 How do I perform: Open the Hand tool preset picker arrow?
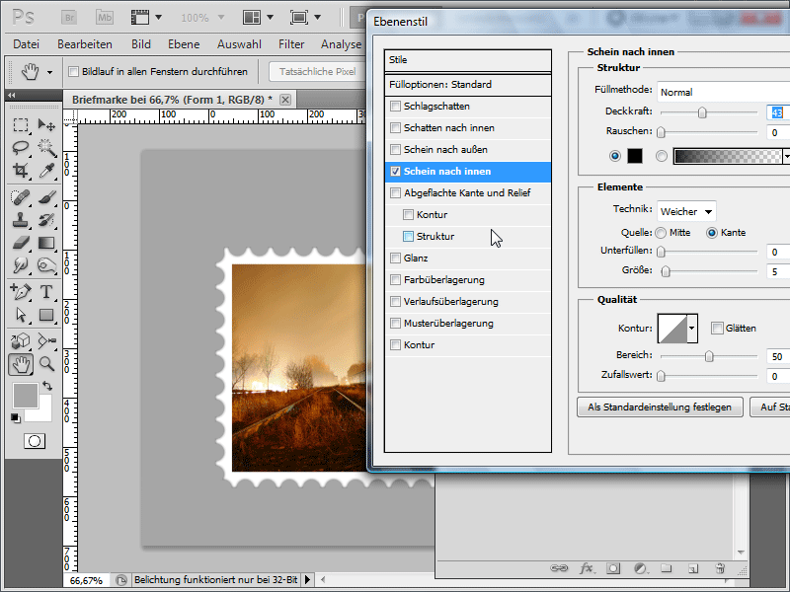coord(50,72)
